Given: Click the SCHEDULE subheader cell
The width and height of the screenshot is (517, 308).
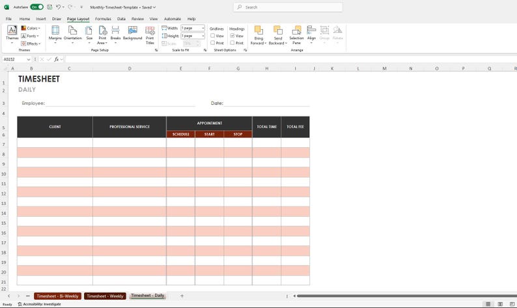Looking at the screenshot, I should pos(180,134).
